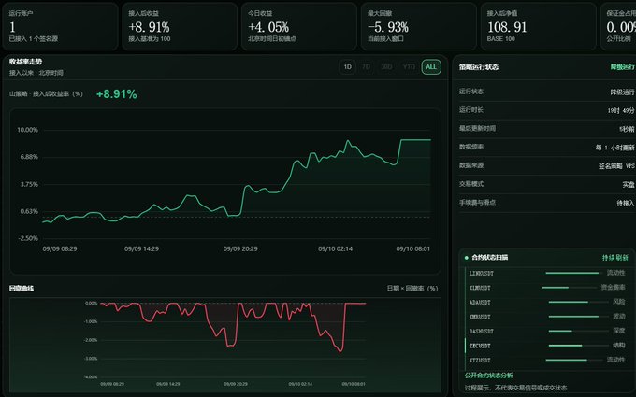Click the ADAUSDT progress bar

pos(578,302)
